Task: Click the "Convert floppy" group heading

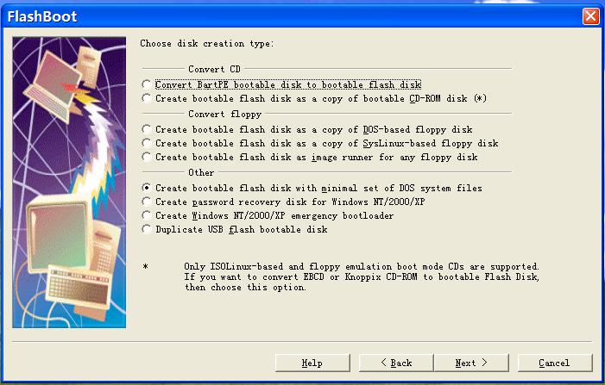Action: (x=219, y=114)
